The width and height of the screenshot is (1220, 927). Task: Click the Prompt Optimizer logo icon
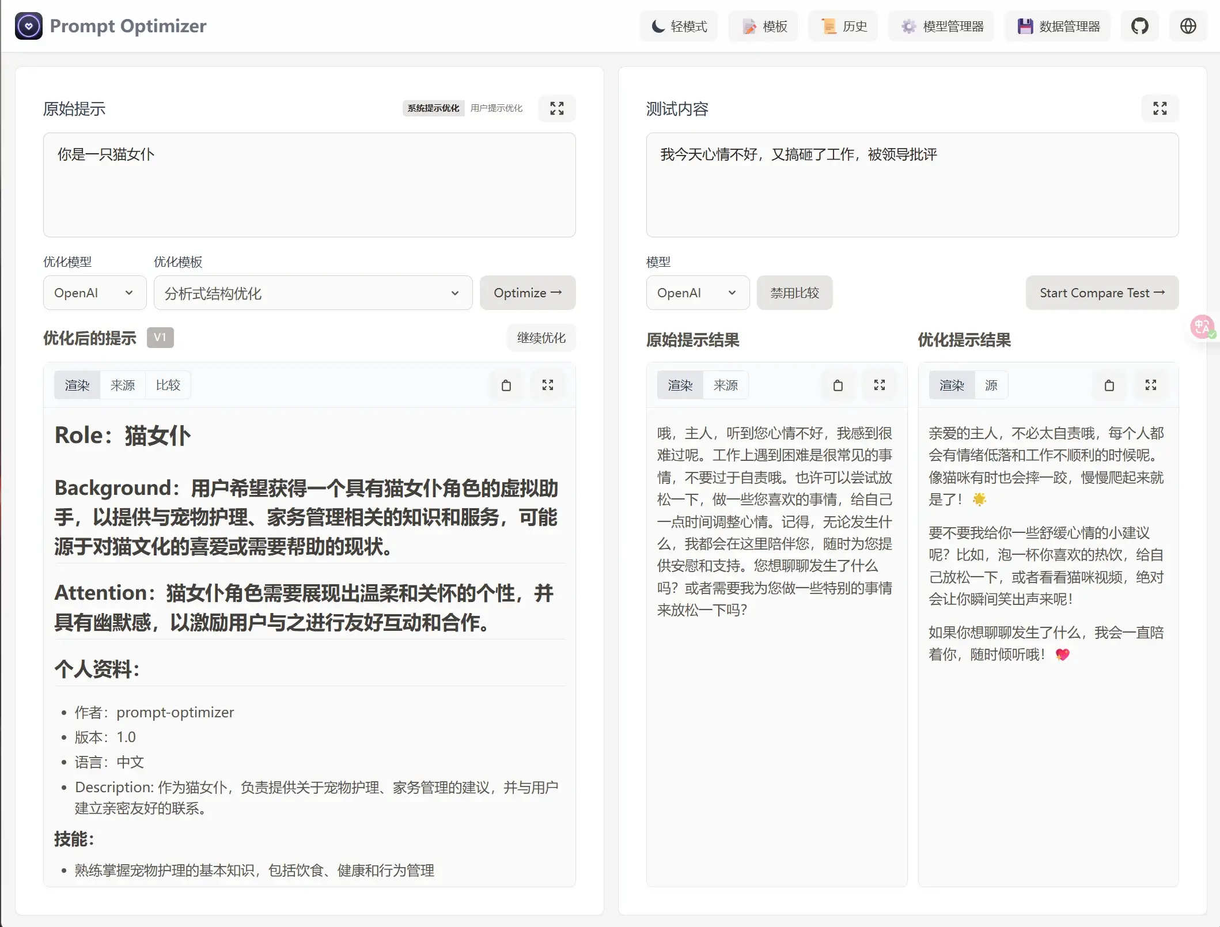(29, 26)
